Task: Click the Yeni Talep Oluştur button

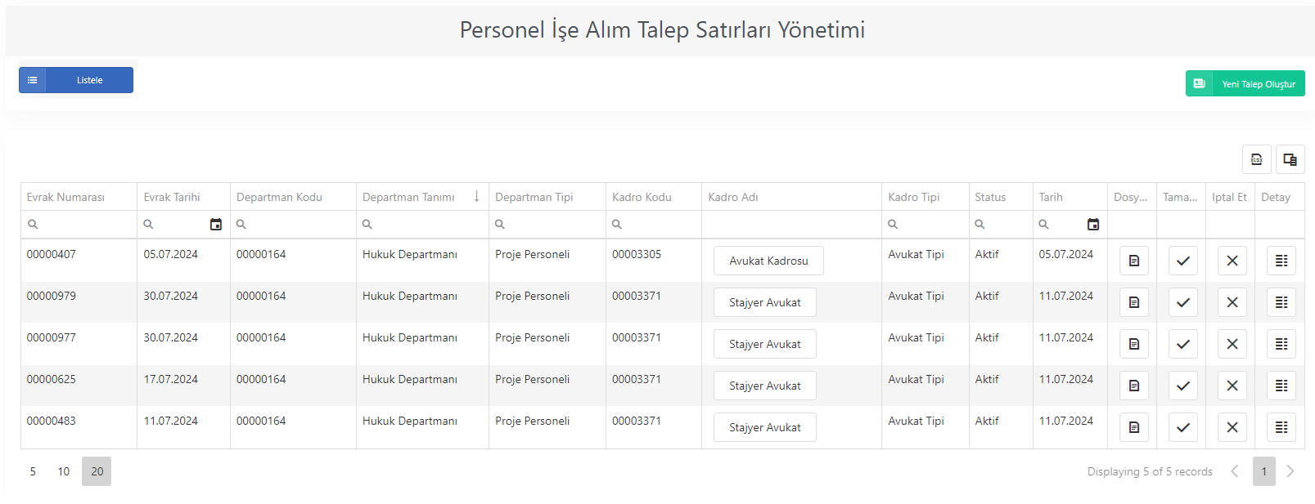Action: click(1245, 83)
